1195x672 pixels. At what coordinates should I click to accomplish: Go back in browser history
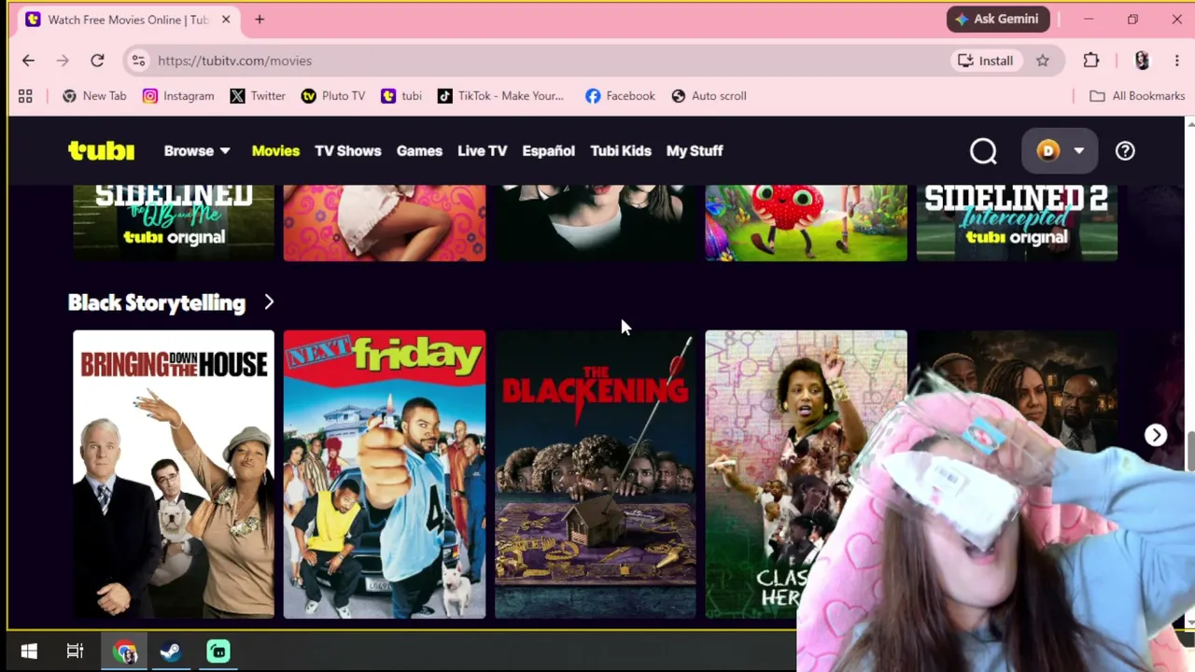(x=28, y=61)
